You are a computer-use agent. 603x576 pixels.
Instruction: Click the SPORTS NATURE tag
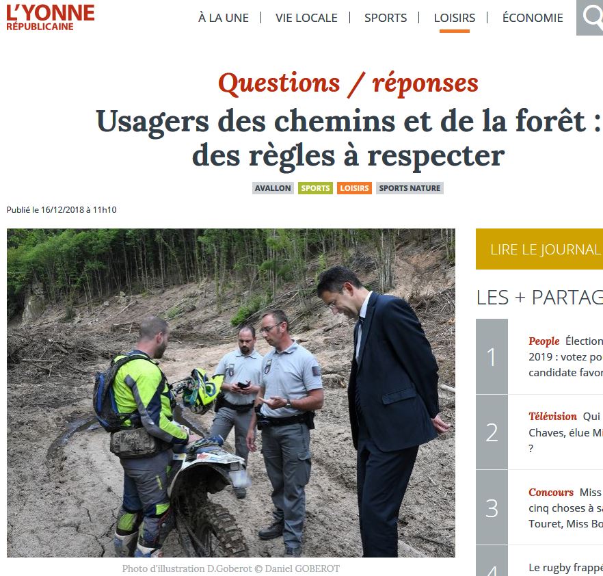pos(410,188)
